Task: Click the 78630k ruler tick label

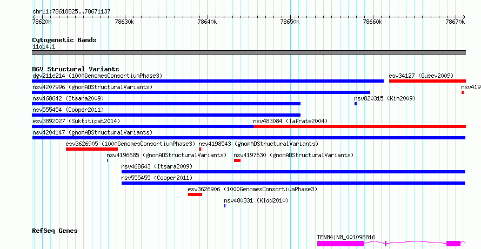Action: [x=124, y=22]
